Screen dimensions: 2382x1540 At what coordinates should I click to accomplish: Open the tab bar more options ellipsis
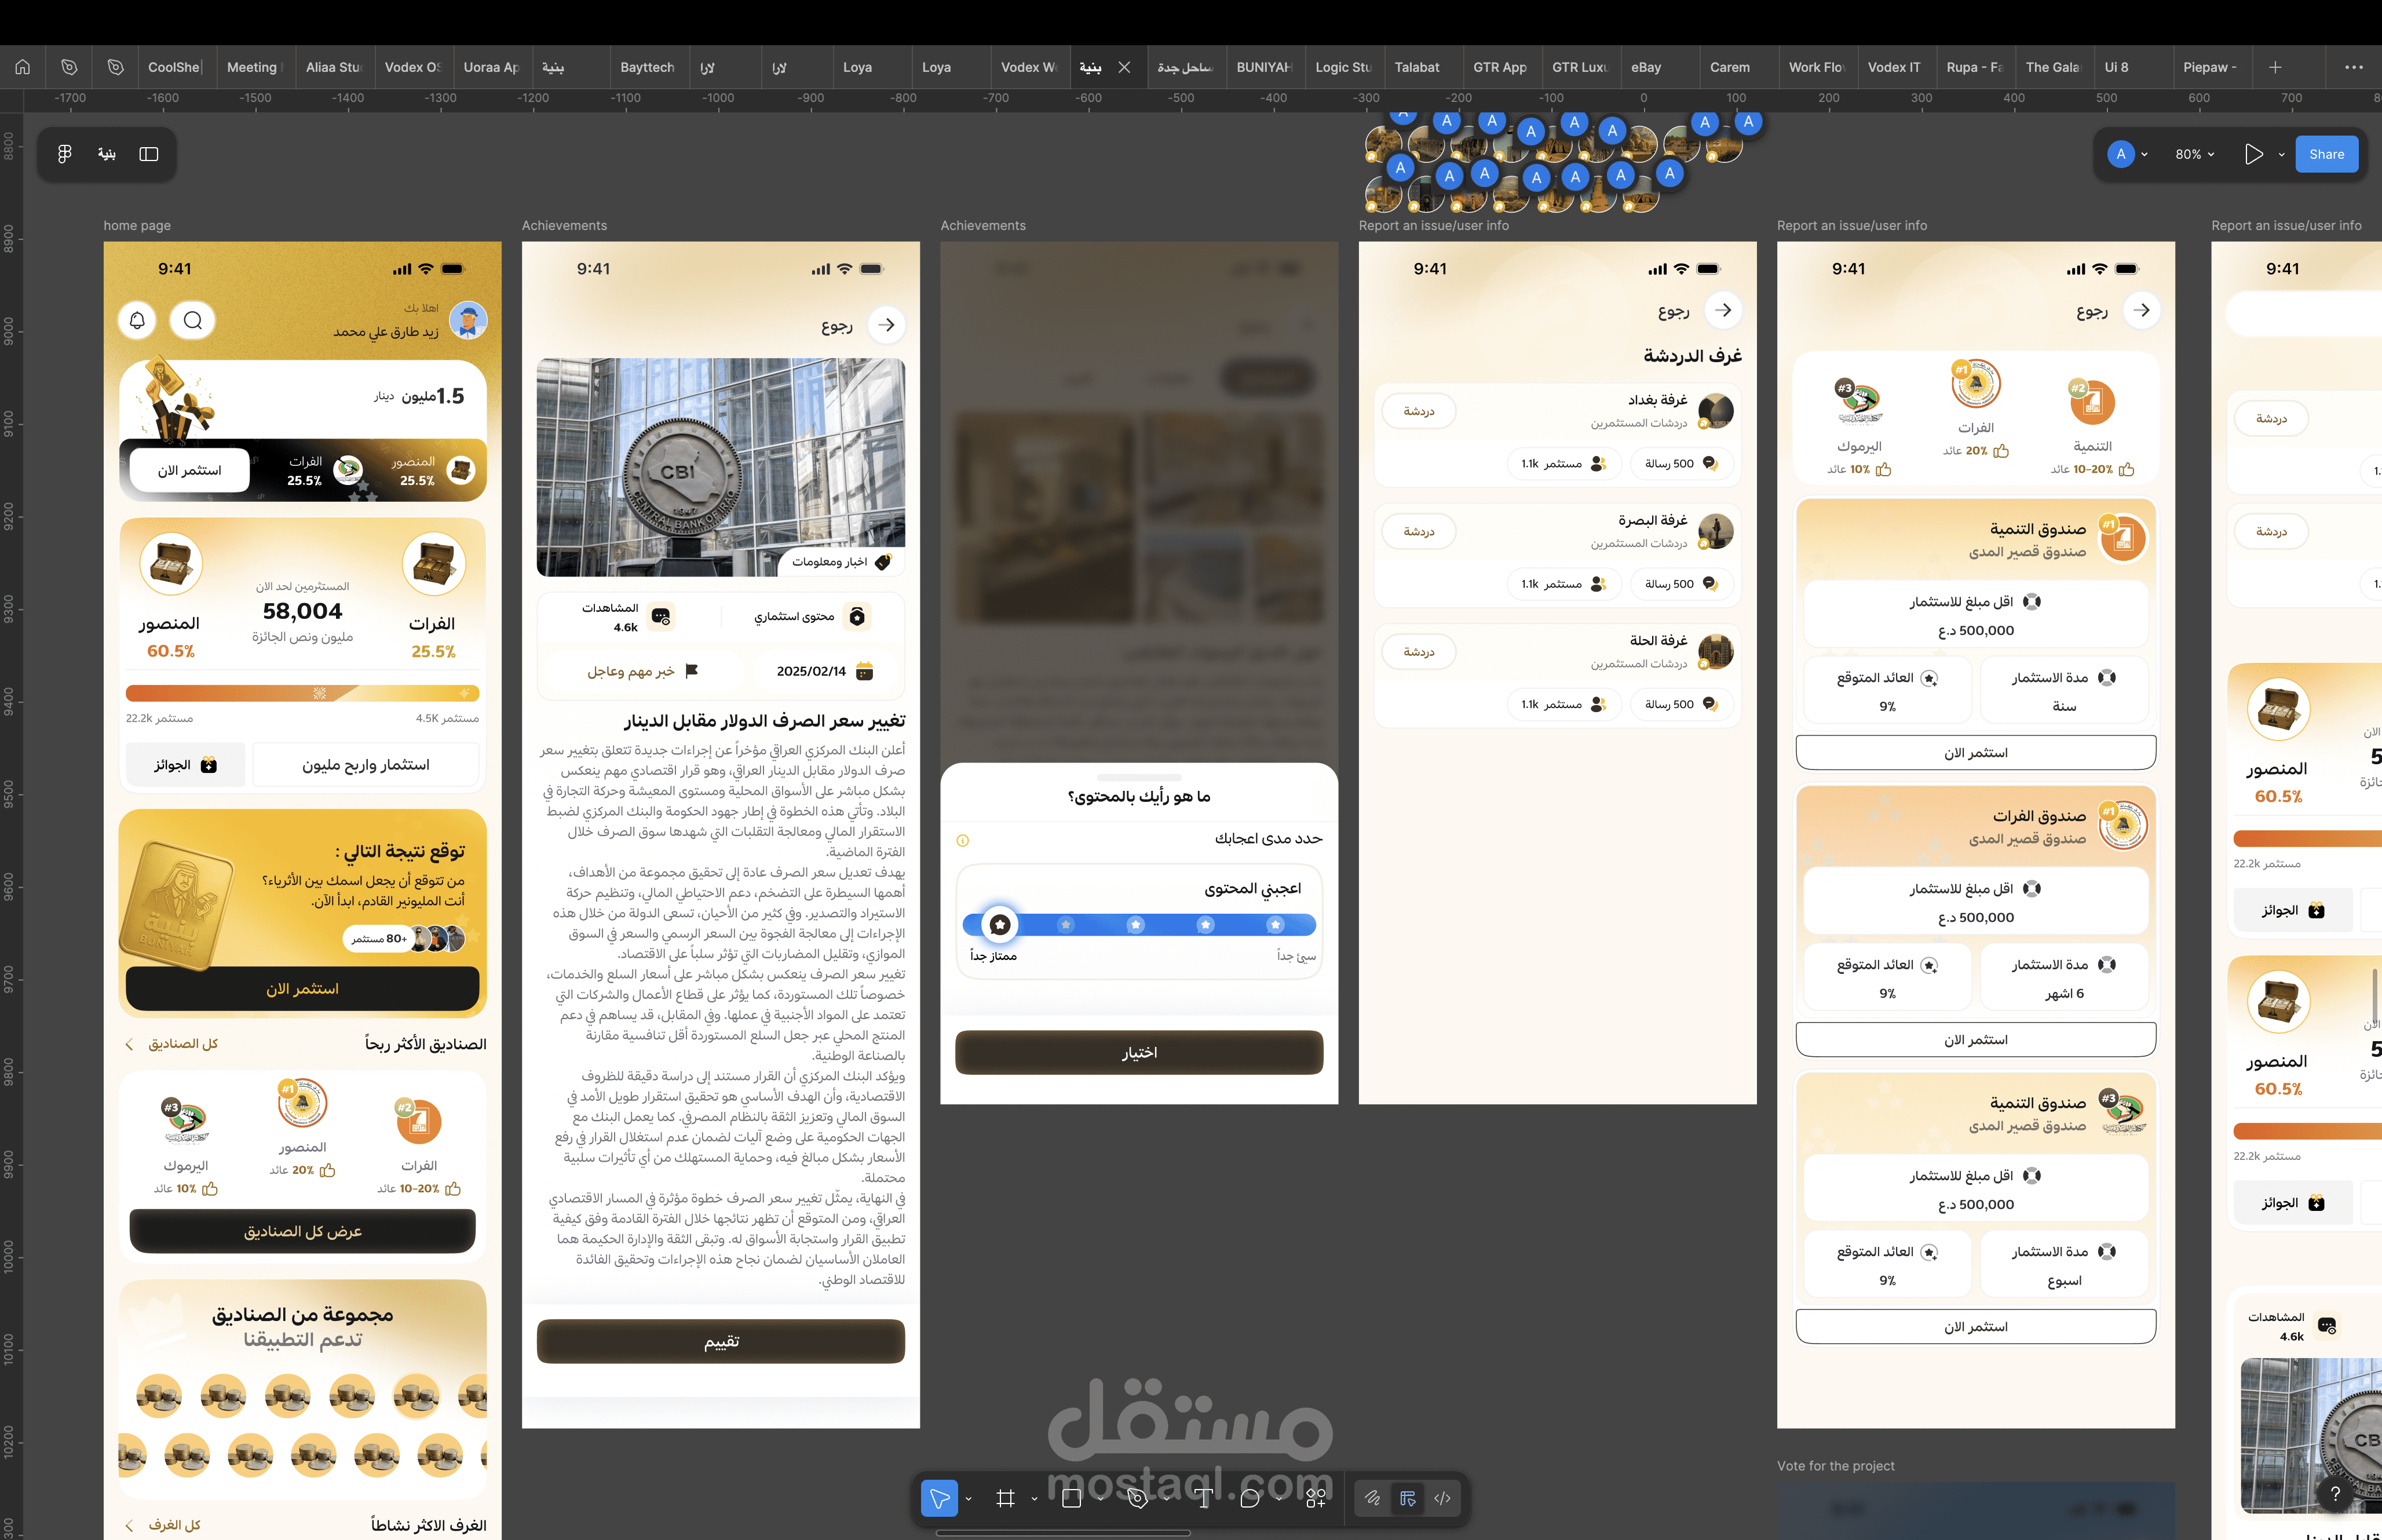click(x=2354, y=67)
